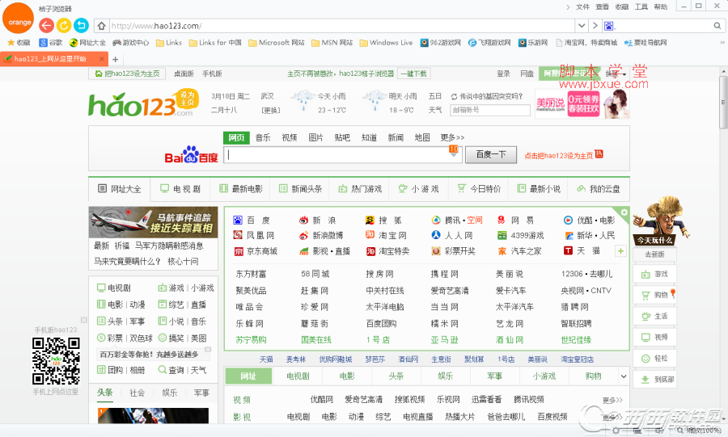Open the 谷歌 bookmark

(x=51, y=43)
